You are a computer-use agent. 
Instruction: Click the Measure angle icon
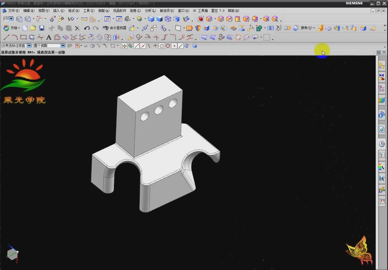tap(93, 19)
